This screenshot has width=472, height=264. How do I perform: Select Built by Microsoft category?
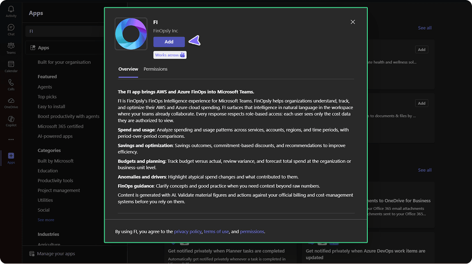pos(55,161)
